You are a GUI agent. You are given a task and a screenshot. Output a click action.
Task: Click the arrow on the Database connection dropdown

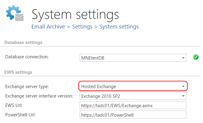(x=184, y=57)
